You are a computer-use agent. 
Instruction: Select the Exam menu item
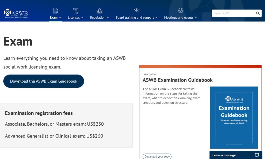click(x=54, y=18)
